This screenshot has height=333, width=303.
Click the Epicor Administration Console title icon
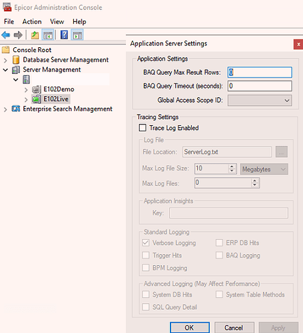coord(7,7)
